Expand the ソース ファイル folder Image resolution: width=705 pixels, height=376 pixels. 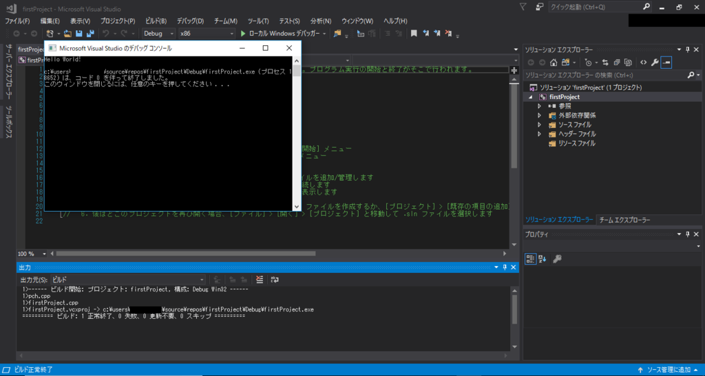540,124
